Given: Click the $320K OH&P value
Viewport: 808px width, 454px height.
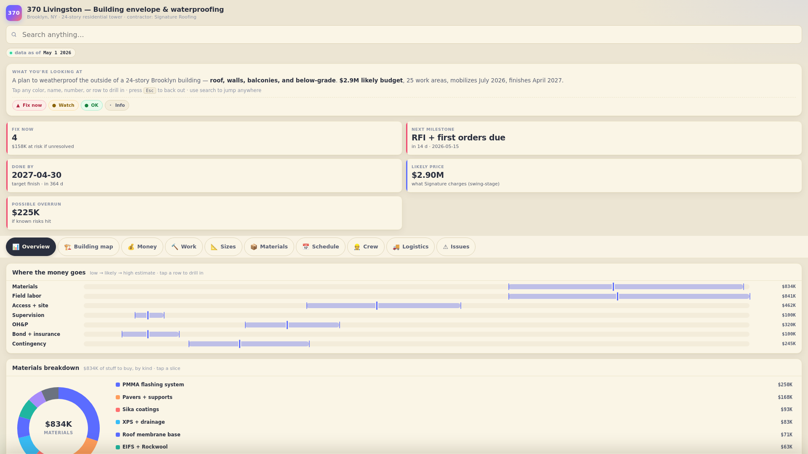Looking at the screenshot, I should pyautogui.click(x=789, y=325).
